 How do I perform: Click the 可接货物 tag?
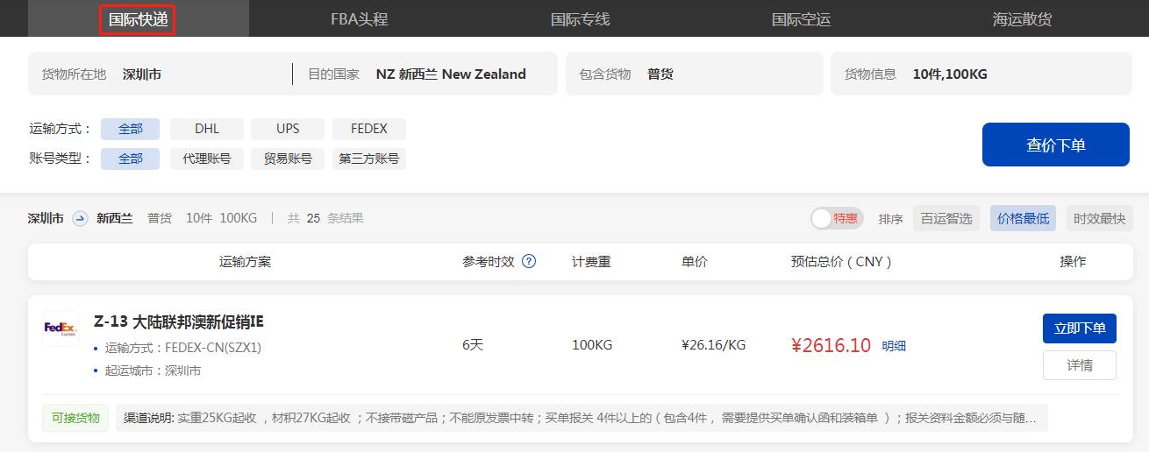75,418
